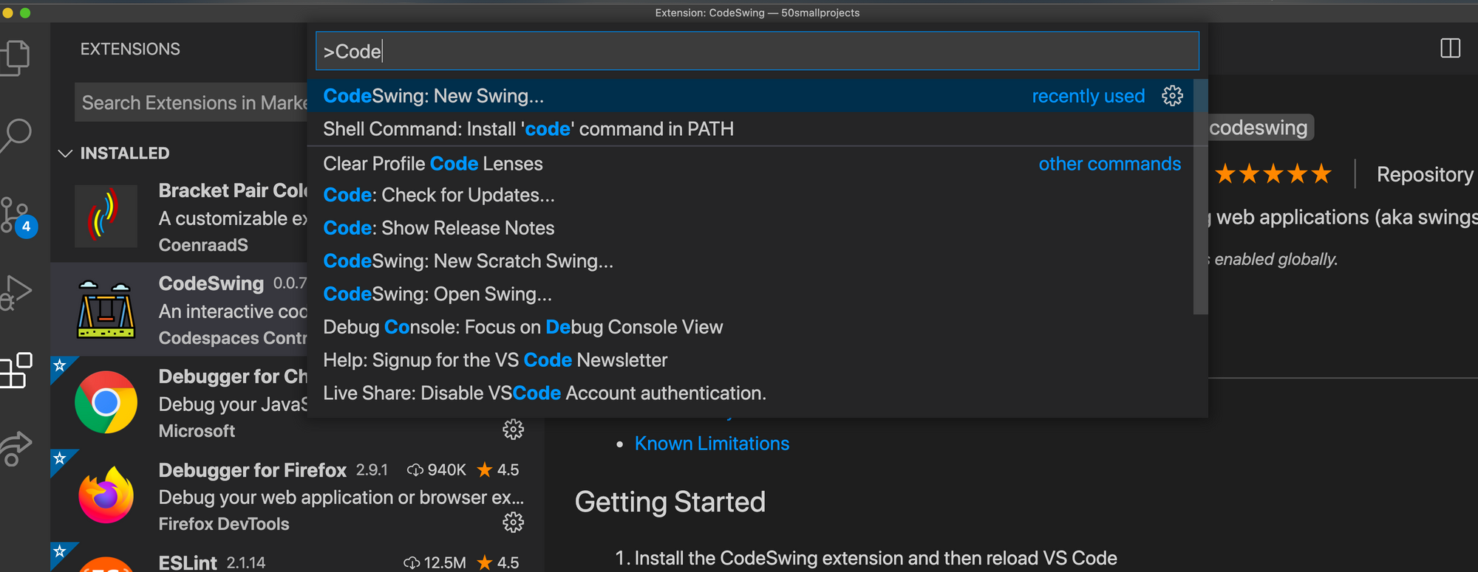
Task: Click the five-star rating of CodeSwing
Action: click(x=1273, y=174)
